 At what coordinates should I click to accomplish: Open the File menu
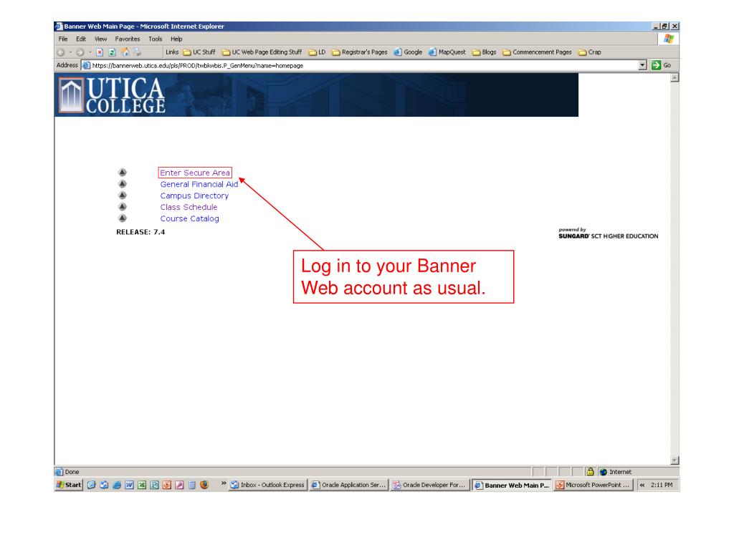tap(63, 39)
